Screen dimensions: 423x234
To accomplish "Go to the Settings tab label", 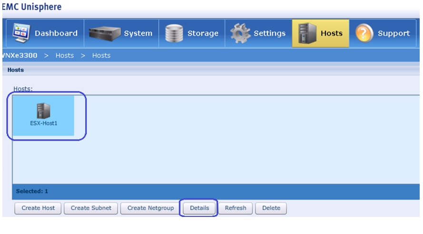I will [269, 33].
